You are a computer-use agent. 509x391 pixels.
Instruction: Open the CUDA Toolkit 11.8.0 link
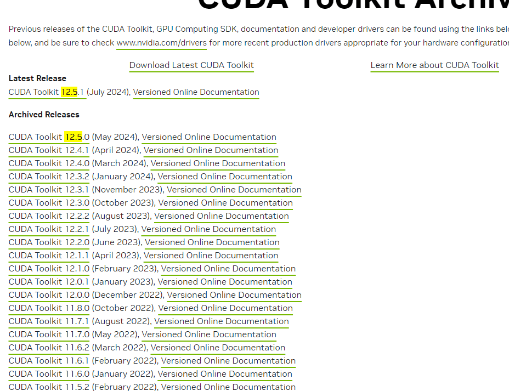[49, 308]
